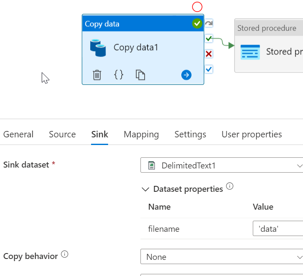Select the blue Upon completion connector
303x276 pixels.
point(209,69)
